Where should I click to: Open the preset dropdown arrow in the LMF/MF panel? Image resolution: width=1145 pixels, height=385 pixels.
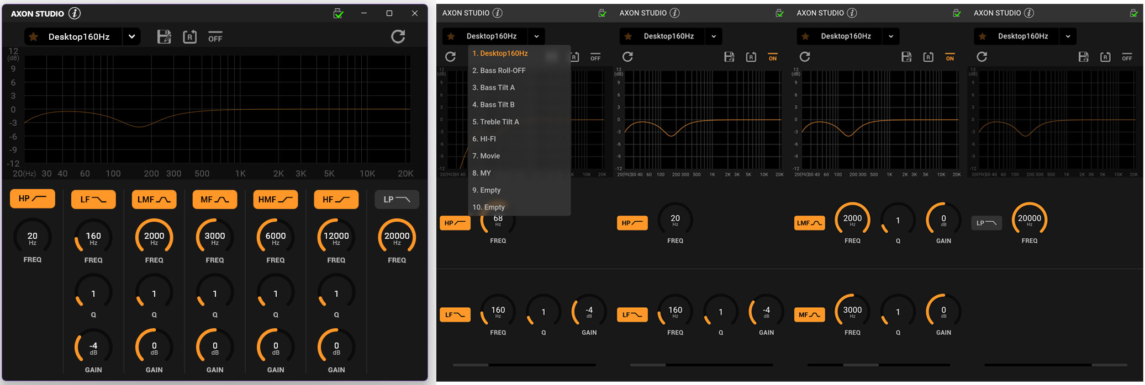(891, 36)
